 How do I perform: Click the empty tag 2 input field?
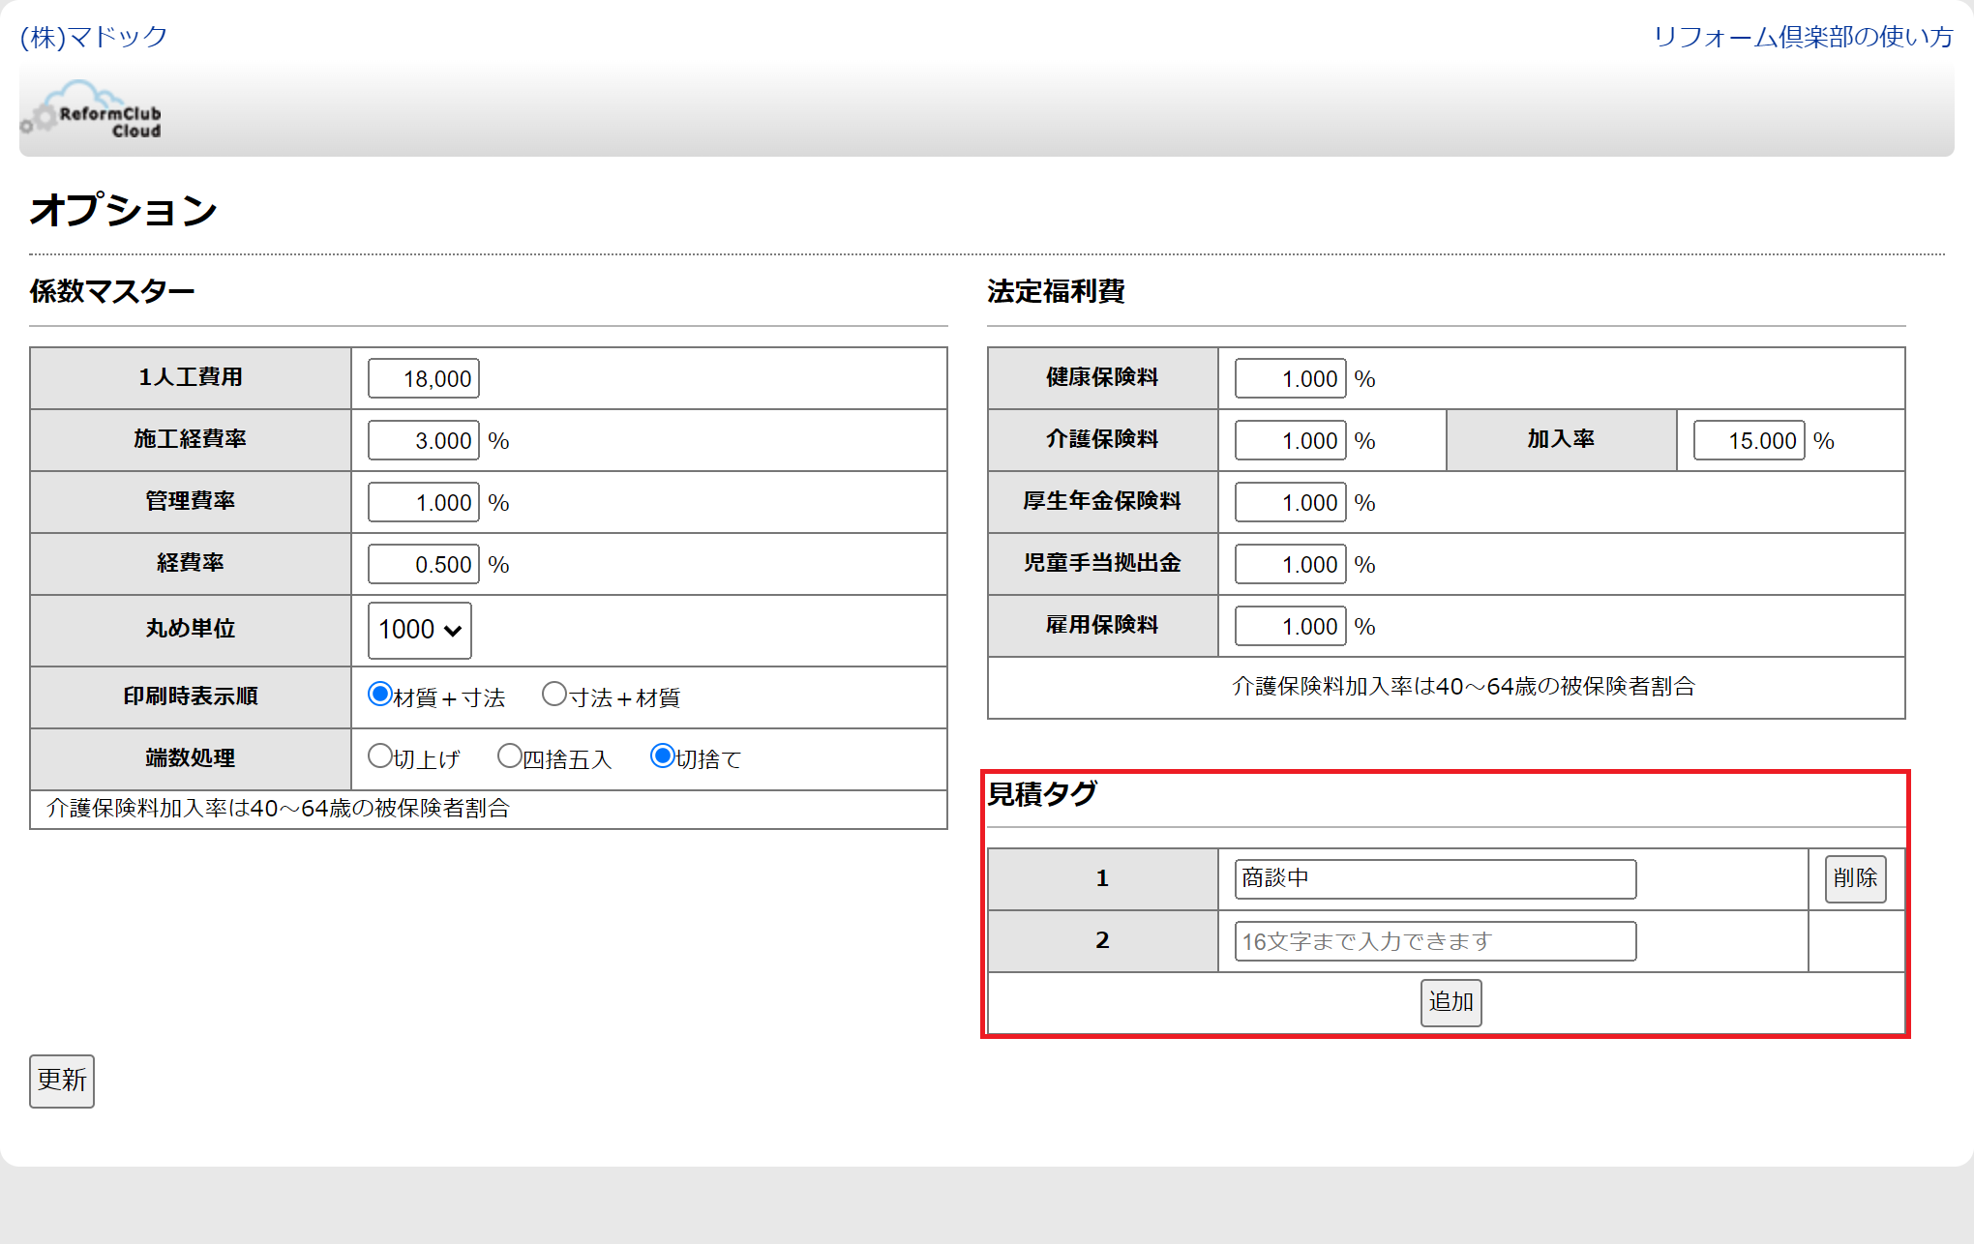pos(1434,940)
